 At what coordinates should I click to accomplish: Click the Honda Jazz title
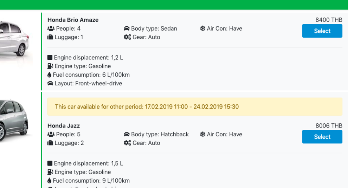[x=64, y=126]
